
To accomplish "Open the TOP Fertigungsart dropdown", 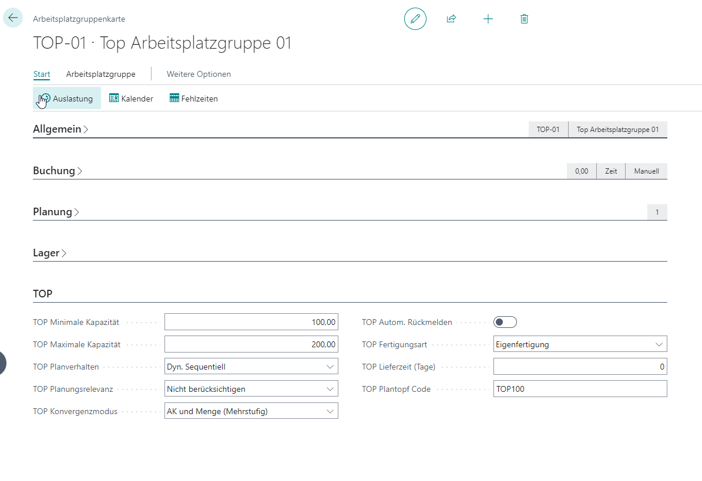I will pos(580,344).
